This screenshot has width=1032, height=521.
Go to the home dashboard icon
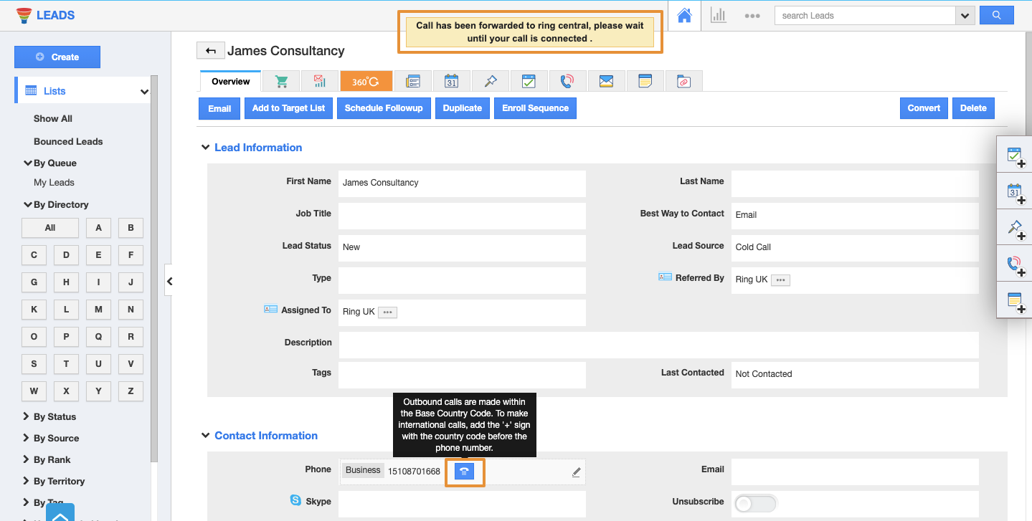[x=684, y=15]
